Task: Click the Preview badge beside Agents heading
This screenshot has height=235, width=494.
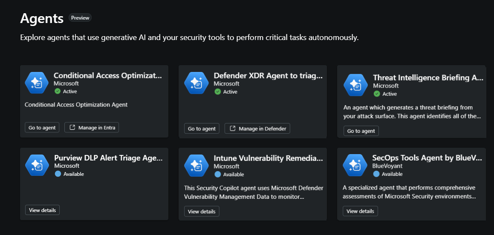Action: coord(80,18)
